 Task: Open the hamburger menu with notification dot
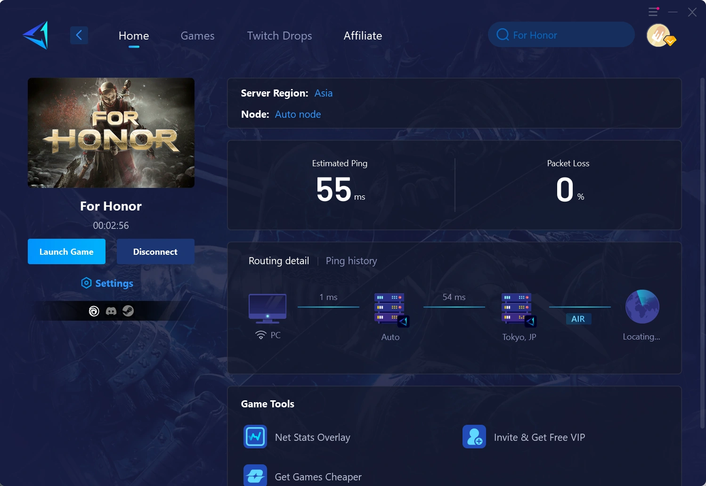click(x=653, y=12)
